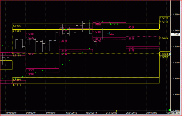Click the yellow 1.5092 level label

(x=164, y=57)
